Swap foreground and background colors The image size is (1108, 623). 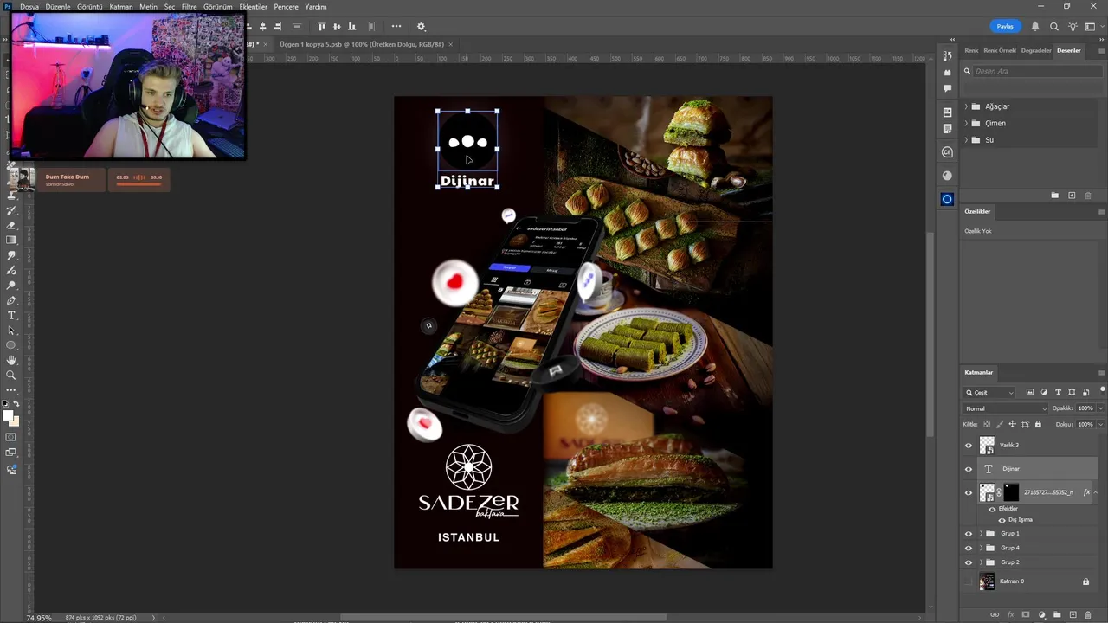click(16, 403)
